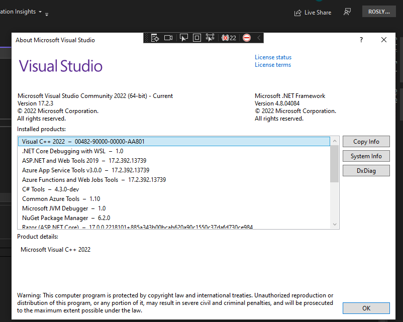Screen dimensions: 403x322
Task: Open System Info
Action: pyautogui.click(x=366, y=156)
